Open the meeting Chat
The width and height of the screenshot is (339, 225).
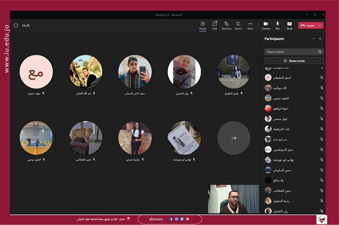tap(214, 24)
